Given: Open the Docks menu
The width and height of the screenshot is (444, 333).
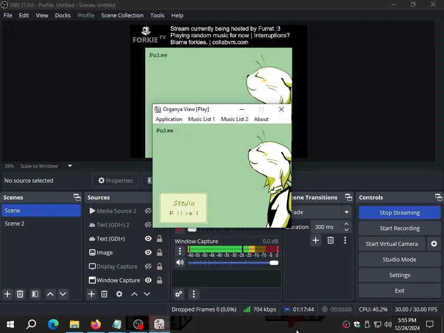Looking at the screenshot, I should coord(63,15).
